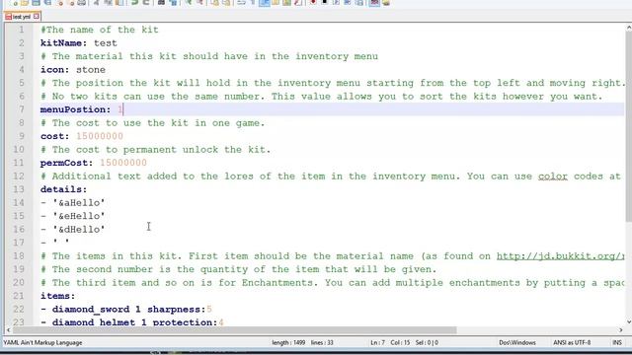Screen dimensions: 632x355
Task: Click the vertical scrollbar bottom arrow
Action: point(628,321)
